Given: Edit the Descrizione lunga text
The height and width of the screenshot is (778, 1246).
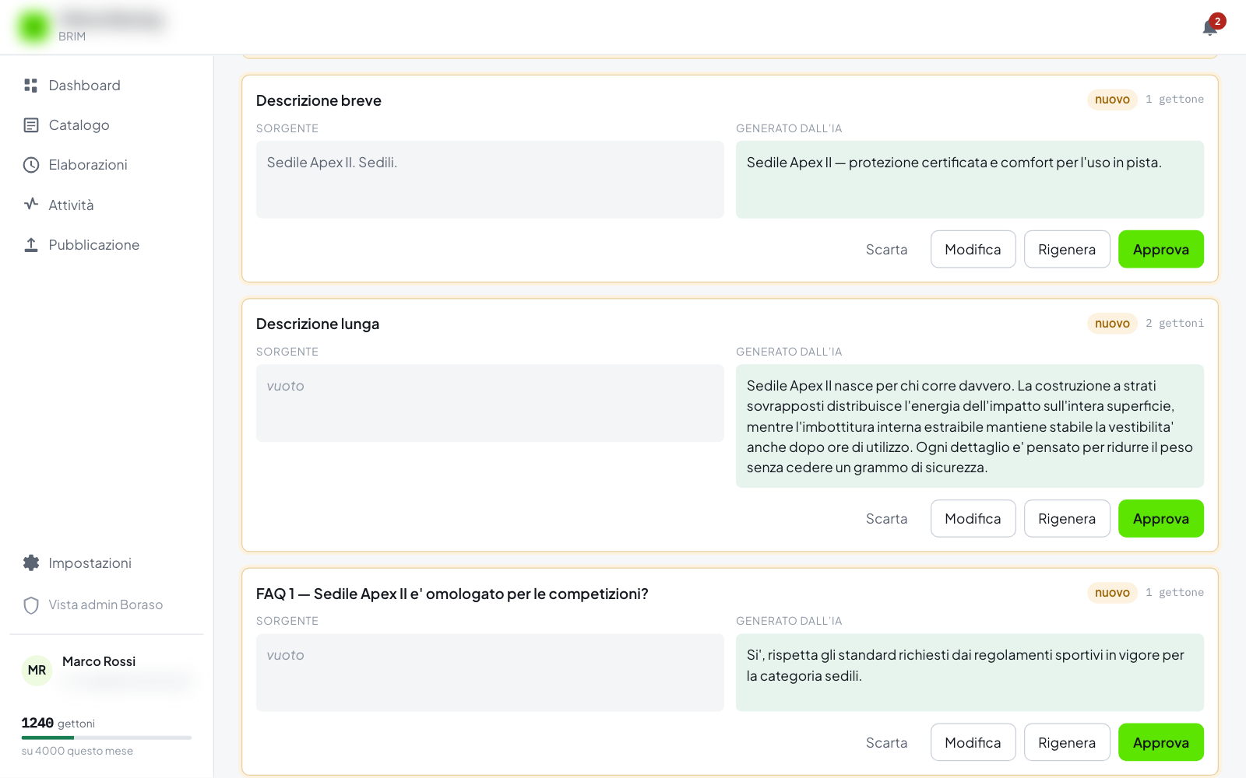Looking at the screenshot, I should pyautogui.click(x=973, y=519).
